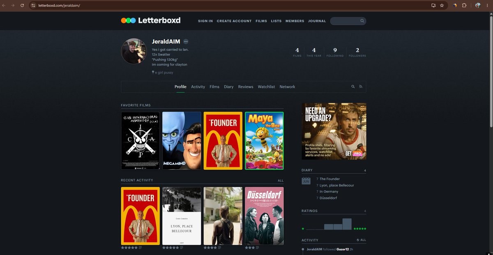Click the search magnifier in header search box
493x255 pixels.
pyautogui.click(x=362, y=21)
